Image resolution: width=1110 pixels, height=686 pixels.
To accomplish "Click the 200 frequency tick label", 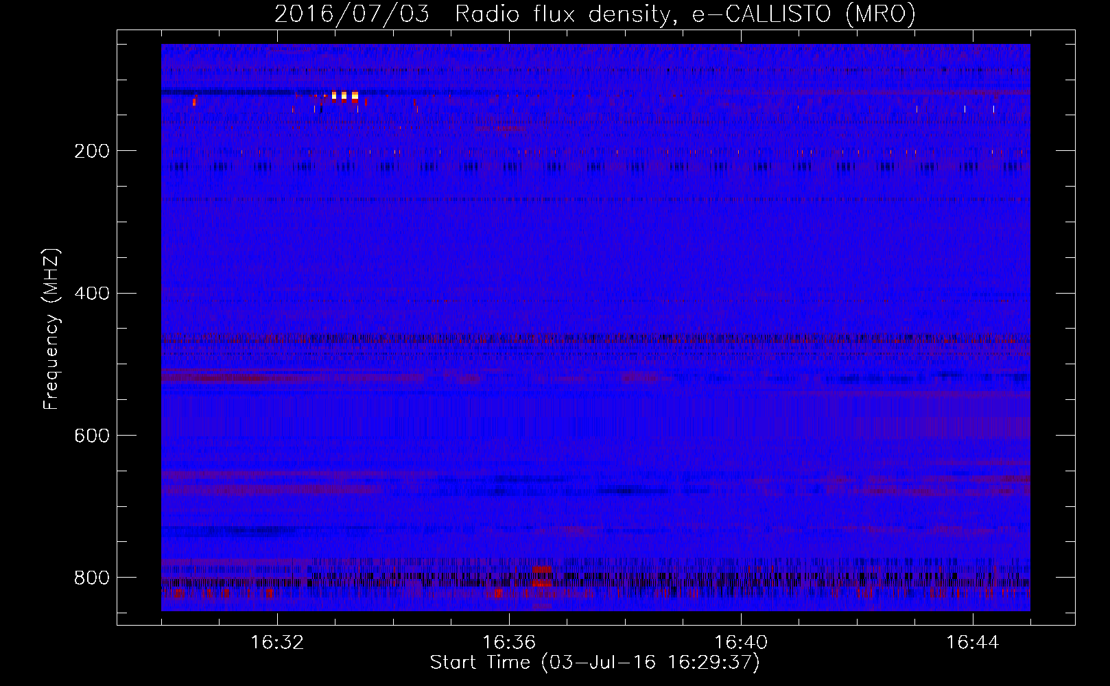I will 91,151.
